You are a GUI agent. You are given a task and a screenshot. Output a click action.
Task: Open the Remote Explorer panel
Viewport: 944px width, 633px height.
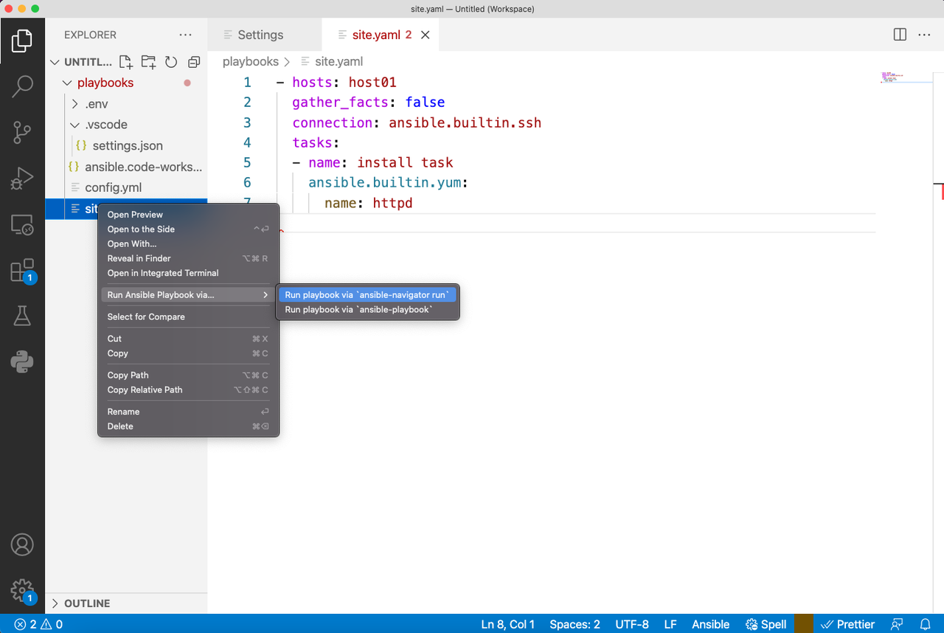pos(22,225)
